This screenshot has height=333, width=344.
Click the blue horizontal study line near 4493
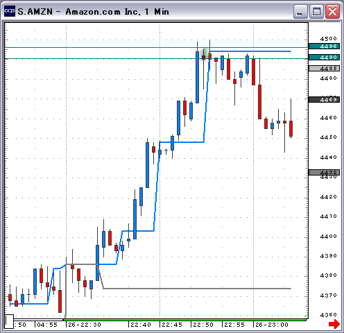coord(250,51)
